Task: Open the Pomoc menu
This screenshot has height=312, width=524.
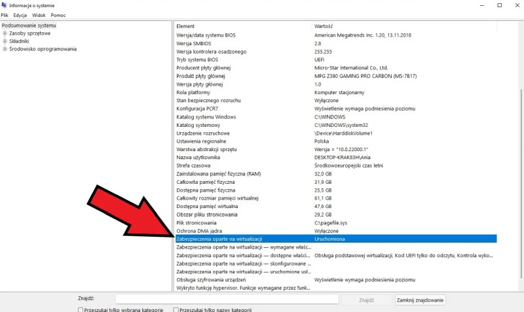Action: [58, 15]
